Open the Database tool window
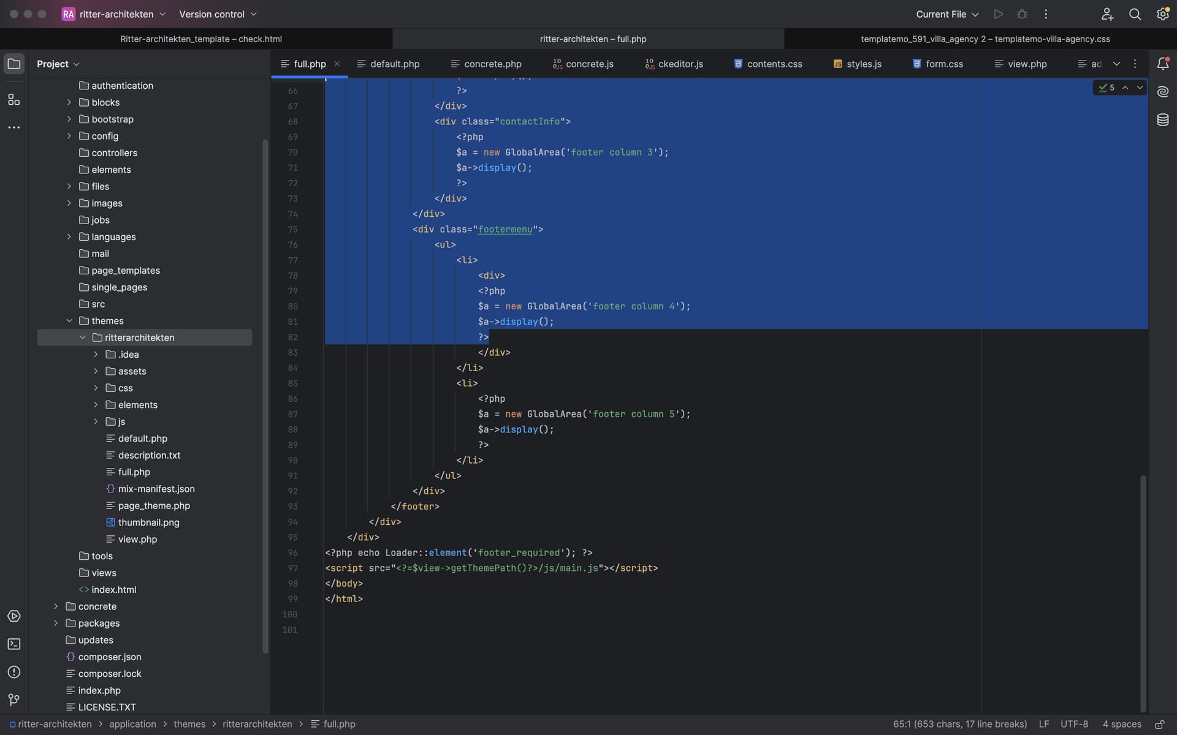The height and width of the screenshot is (735, 1177). (x=1163, y=120)
